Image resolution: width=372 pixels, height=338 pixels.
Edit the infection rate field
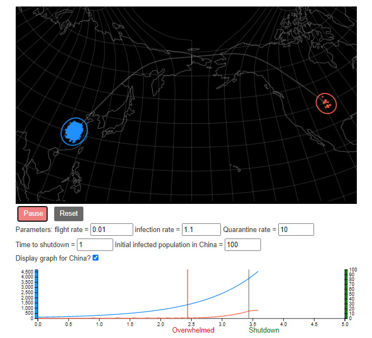(x=201, y=229)
